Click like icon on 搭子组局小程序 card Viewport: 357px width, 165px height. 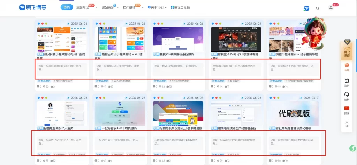tap(283, 86)
